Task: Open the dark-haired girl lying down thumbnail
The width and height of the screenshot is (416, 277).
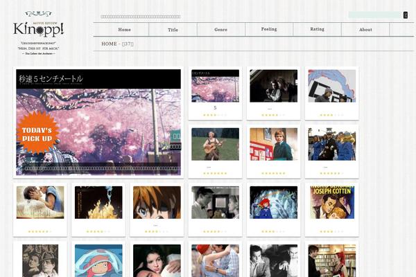Action: click(x=157, y=261)
